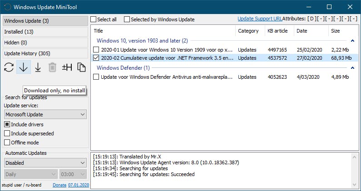Collapse Windows 10 version 1903 group
Screen dimensions: 361x191
pos(352,41)
